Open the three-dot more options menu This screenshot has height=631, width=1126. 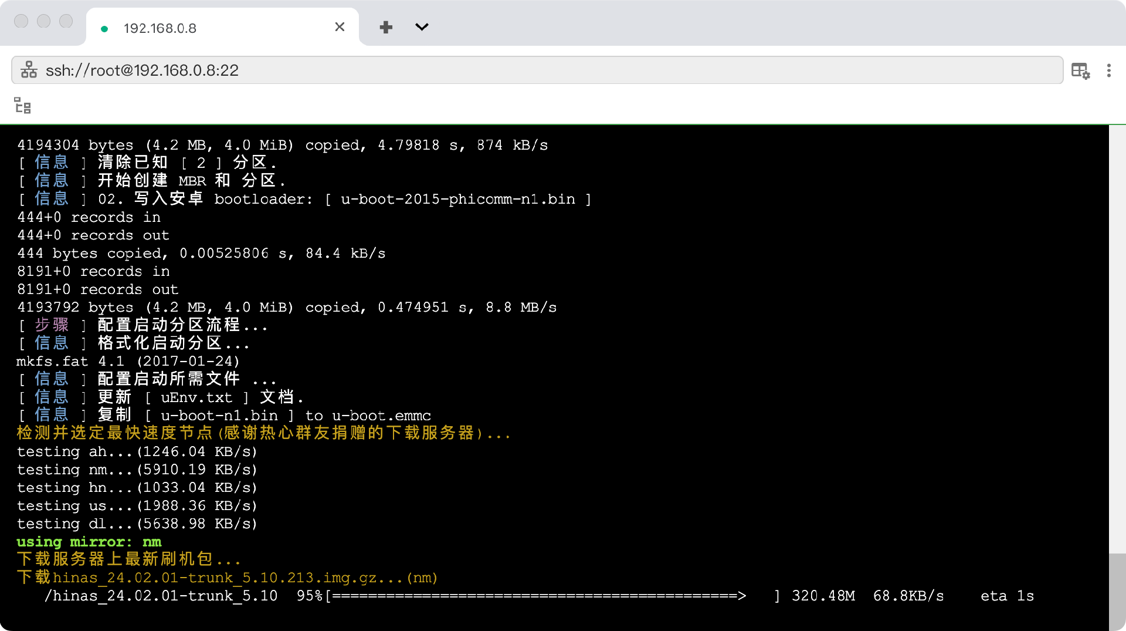pos(1108,70)
